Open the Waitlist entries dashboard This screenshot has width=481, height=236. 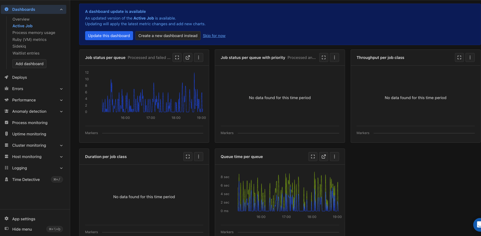[26, 53]
